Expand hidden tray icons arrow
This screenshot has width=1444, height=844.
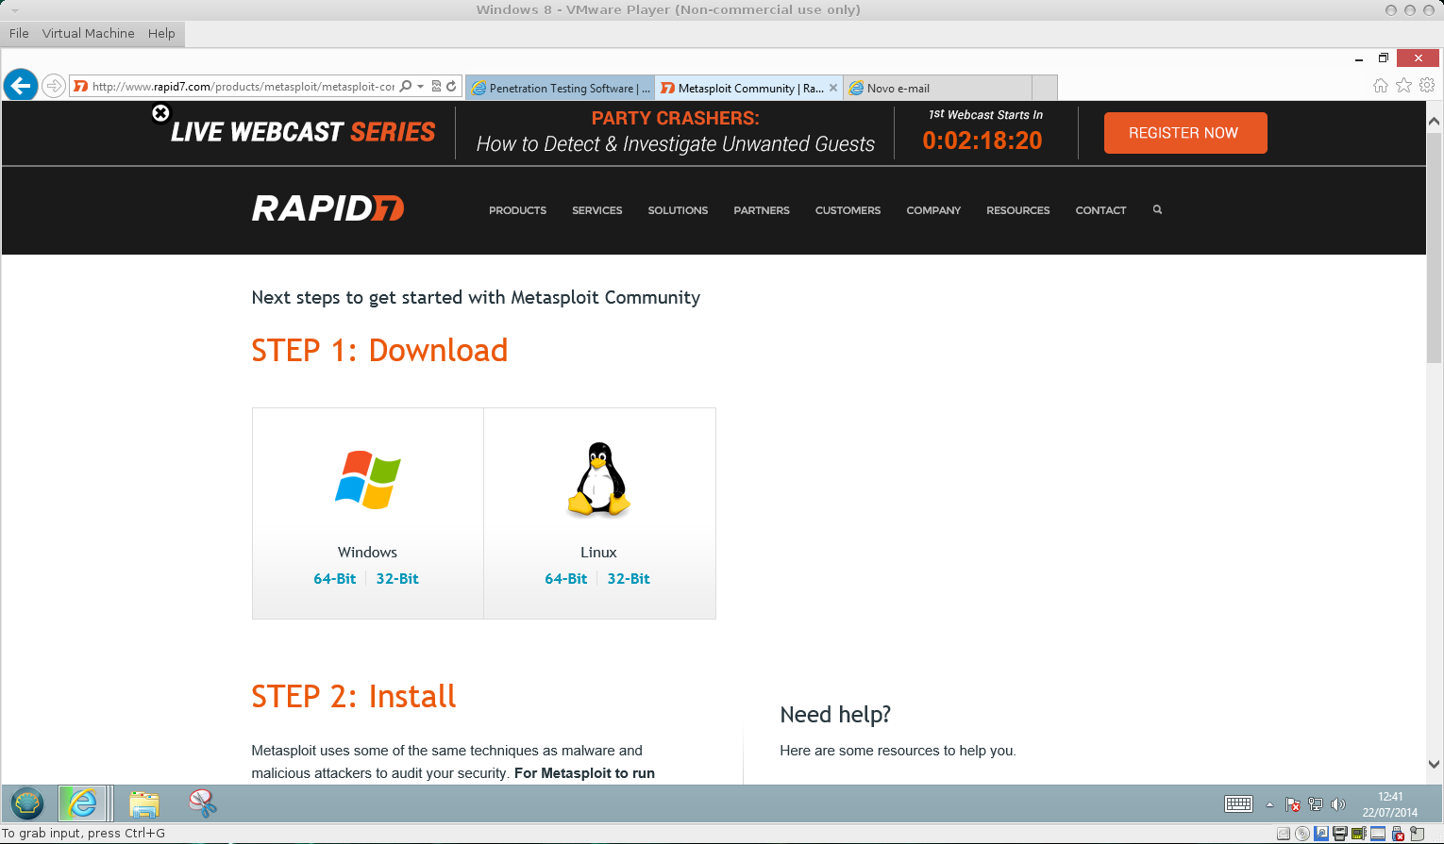1269,804
